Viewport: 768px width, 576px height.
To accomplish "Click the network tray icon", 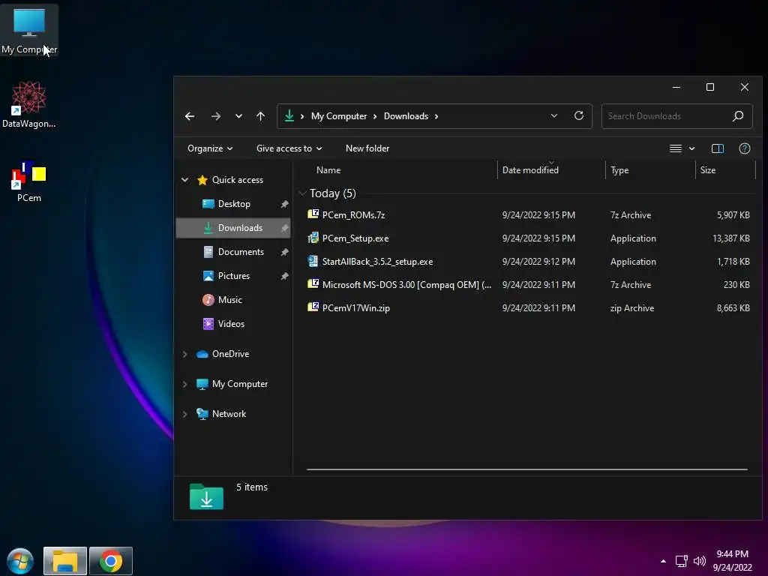I will click(681, 561).
